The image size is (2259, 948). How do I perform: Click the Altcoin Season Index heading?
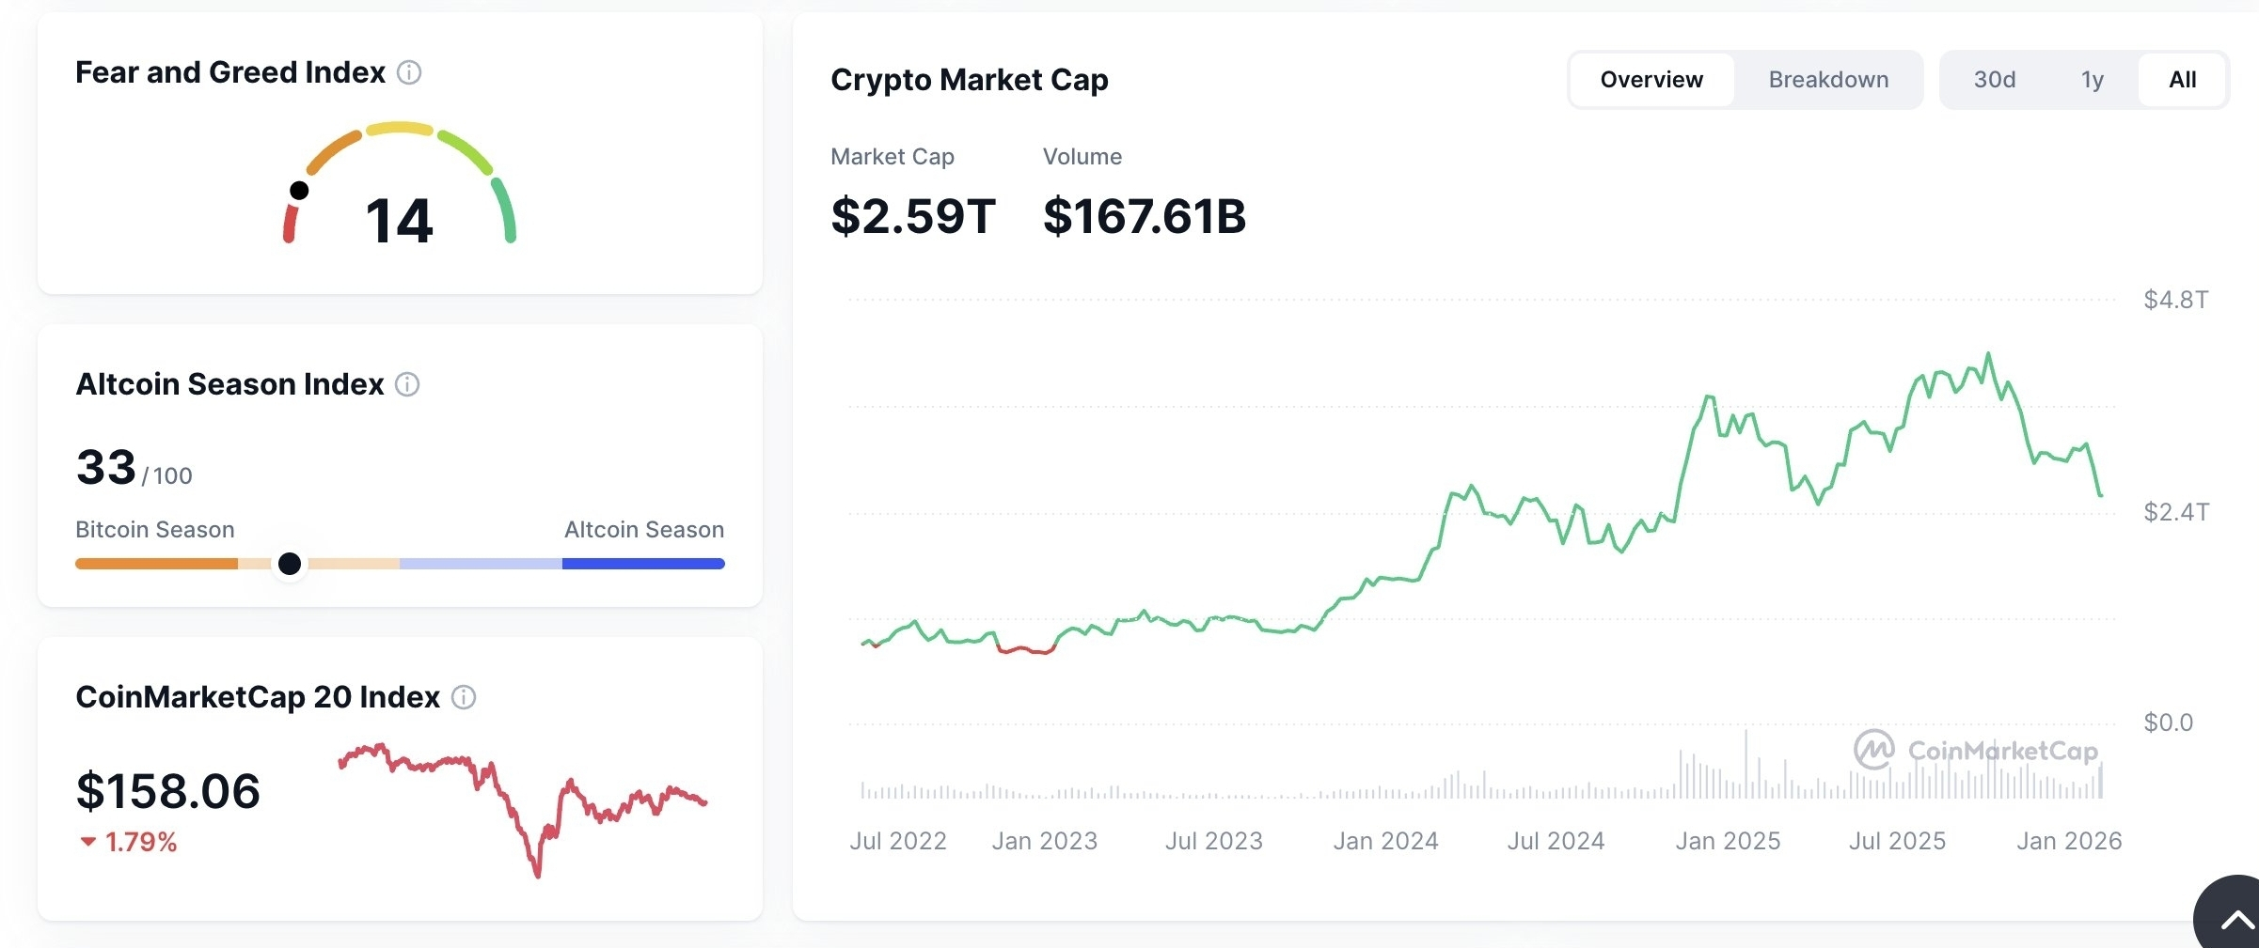[229, 384]
